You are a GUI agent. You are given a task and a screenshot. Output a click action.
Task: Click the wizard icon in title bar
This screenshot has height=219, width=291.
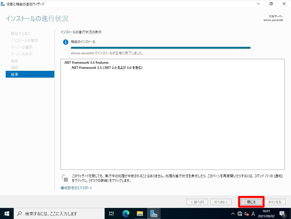tap(3, 4)
